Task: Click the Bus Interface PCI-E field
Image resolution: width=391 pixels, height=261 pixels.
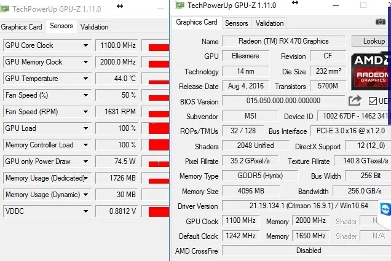Action: pos(351,131)
